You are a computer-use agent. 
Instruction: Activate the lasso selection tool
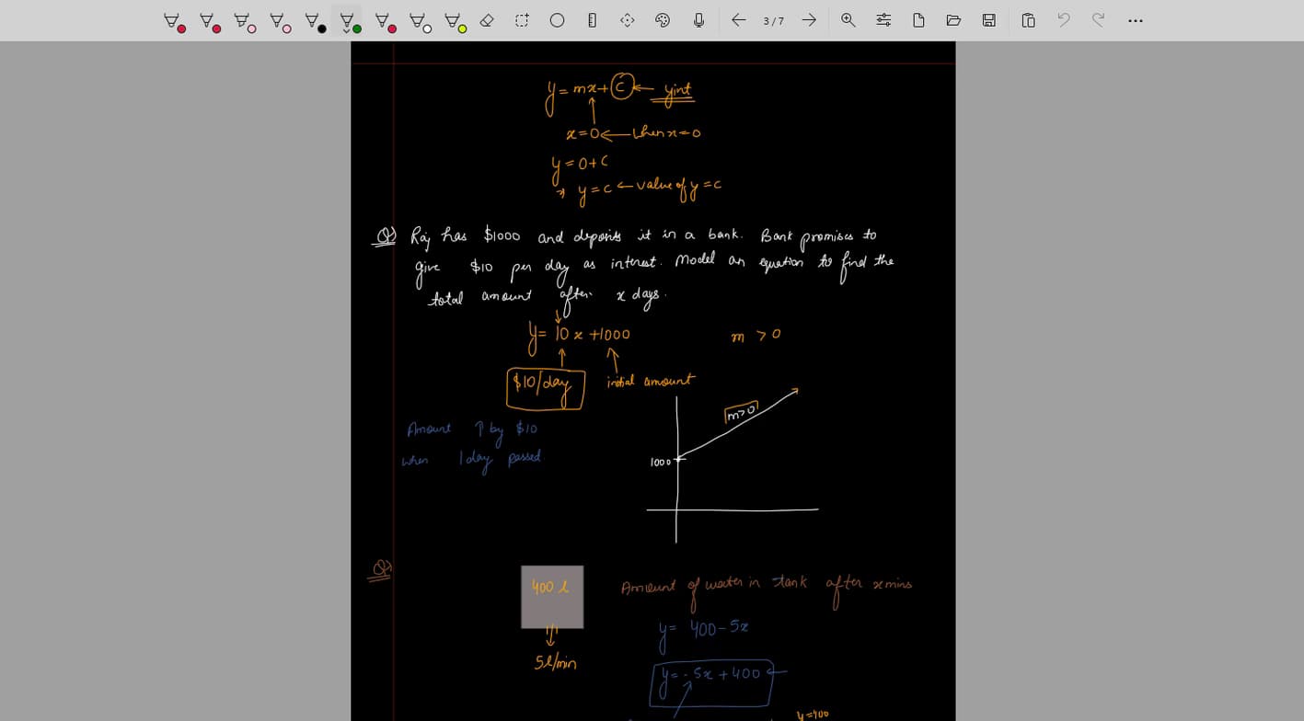pyautogui.click(x=521, y=19)
